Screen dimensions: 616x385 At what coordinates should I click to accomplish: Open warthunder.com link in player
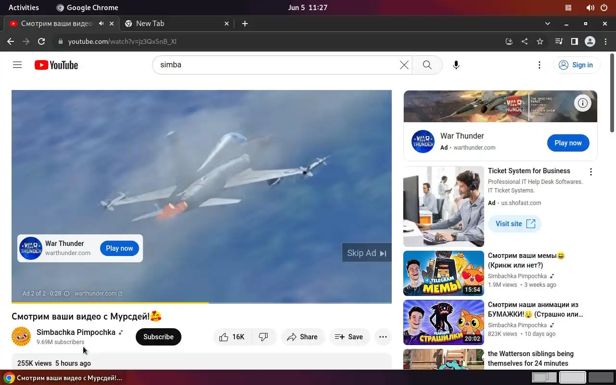[98, 294]
